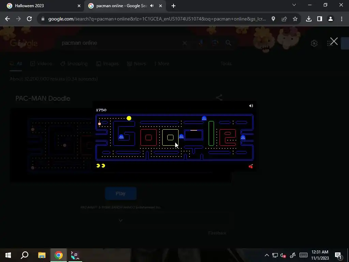Image resolution: width=349 pixels, height=262 pixels.
Task: Go back to the previous page
Action: [7, 19]
